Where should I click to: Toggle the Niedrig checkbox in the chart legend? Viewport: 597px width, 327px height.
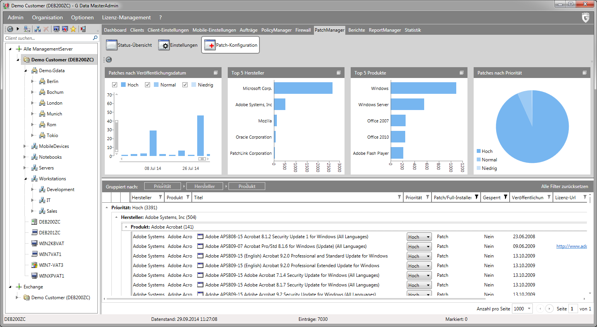point(185,85)
